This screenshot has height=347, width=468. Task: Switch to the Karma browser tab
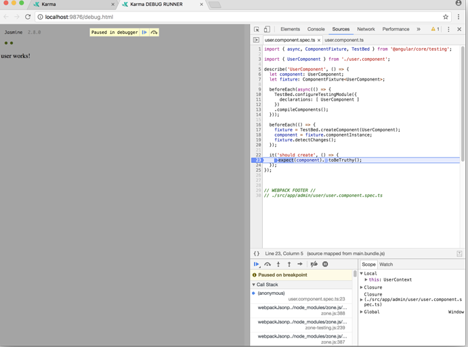(73, 5)
